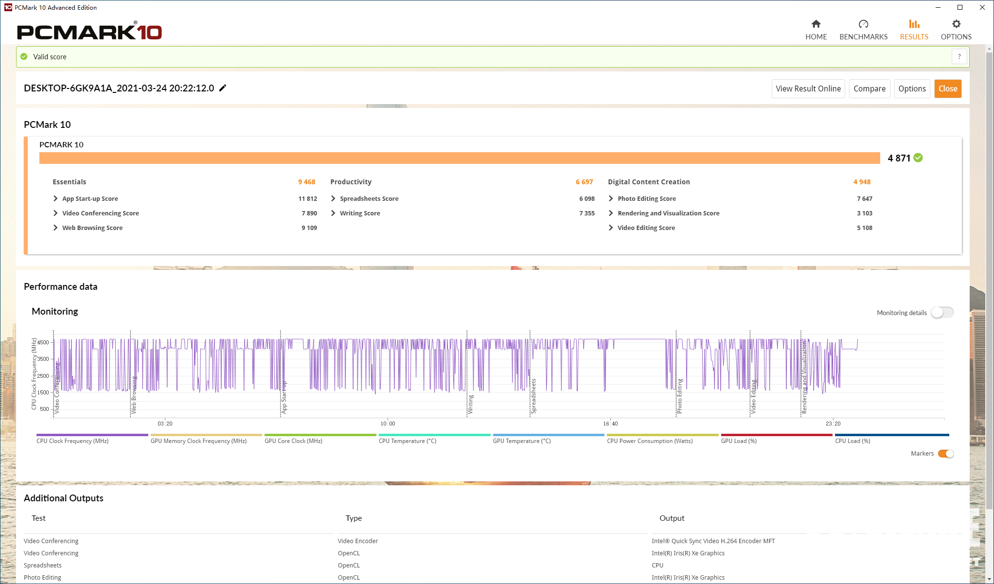
Task: Click the 10:00 time label on chart
Action: (388, 424)
